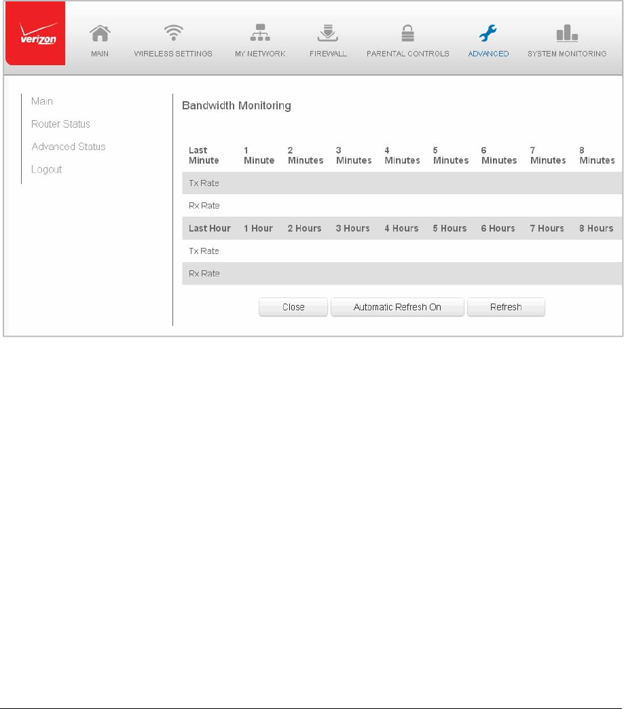624x709 pixels.
Task: Open the Wireless Settings wifi icon
Action: (173, 33)
